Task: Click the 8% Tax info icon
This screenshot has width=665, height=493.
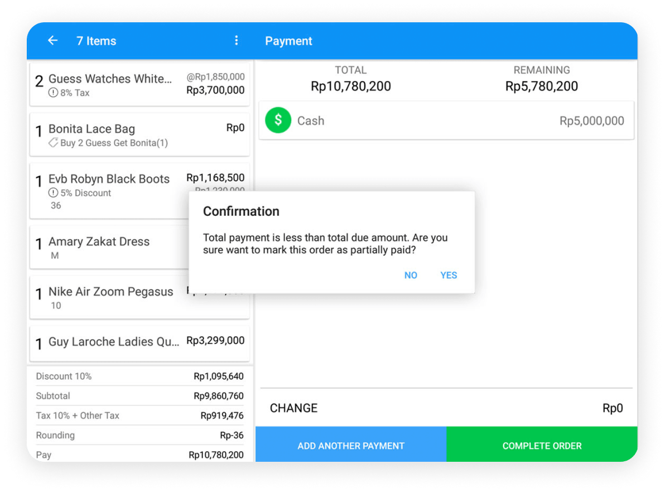Action: pos(54,93)
